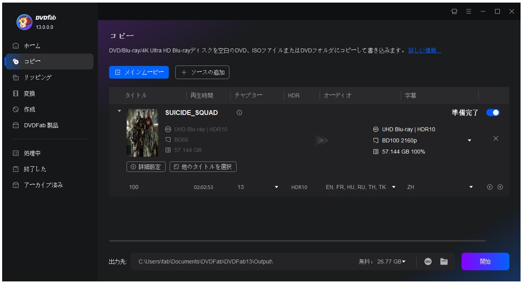The height and width of the screenshot is (284, 524).
Task: Select ISO image output icon
Action: coord(428,262)
